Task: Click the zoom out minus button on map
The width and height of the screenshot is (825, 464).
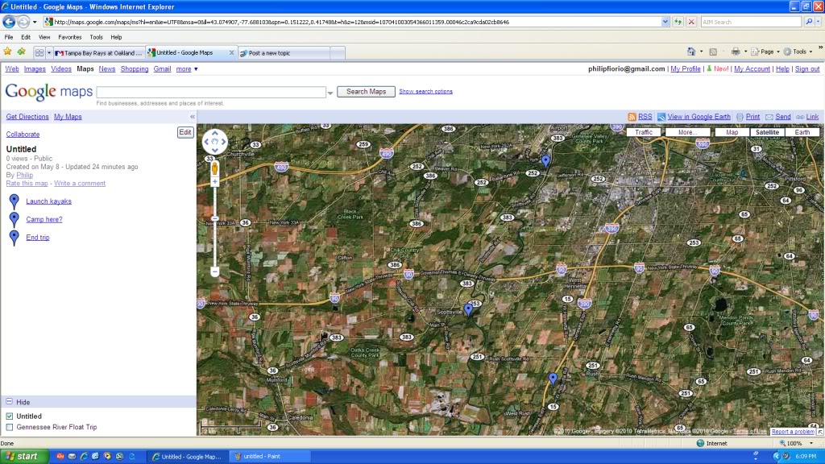Action: (x=214, y=271)
